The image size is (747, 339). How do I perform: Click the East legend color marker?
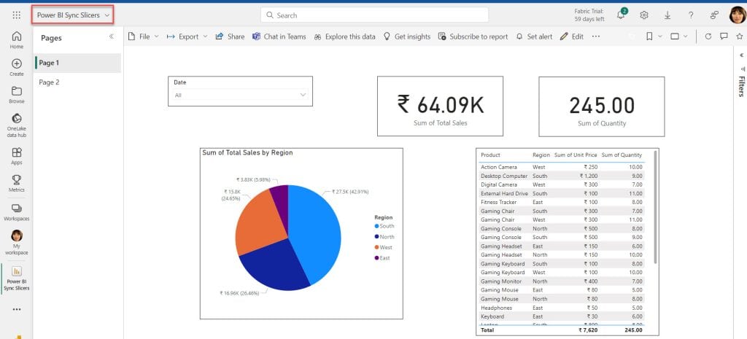(x=377, y=257)
